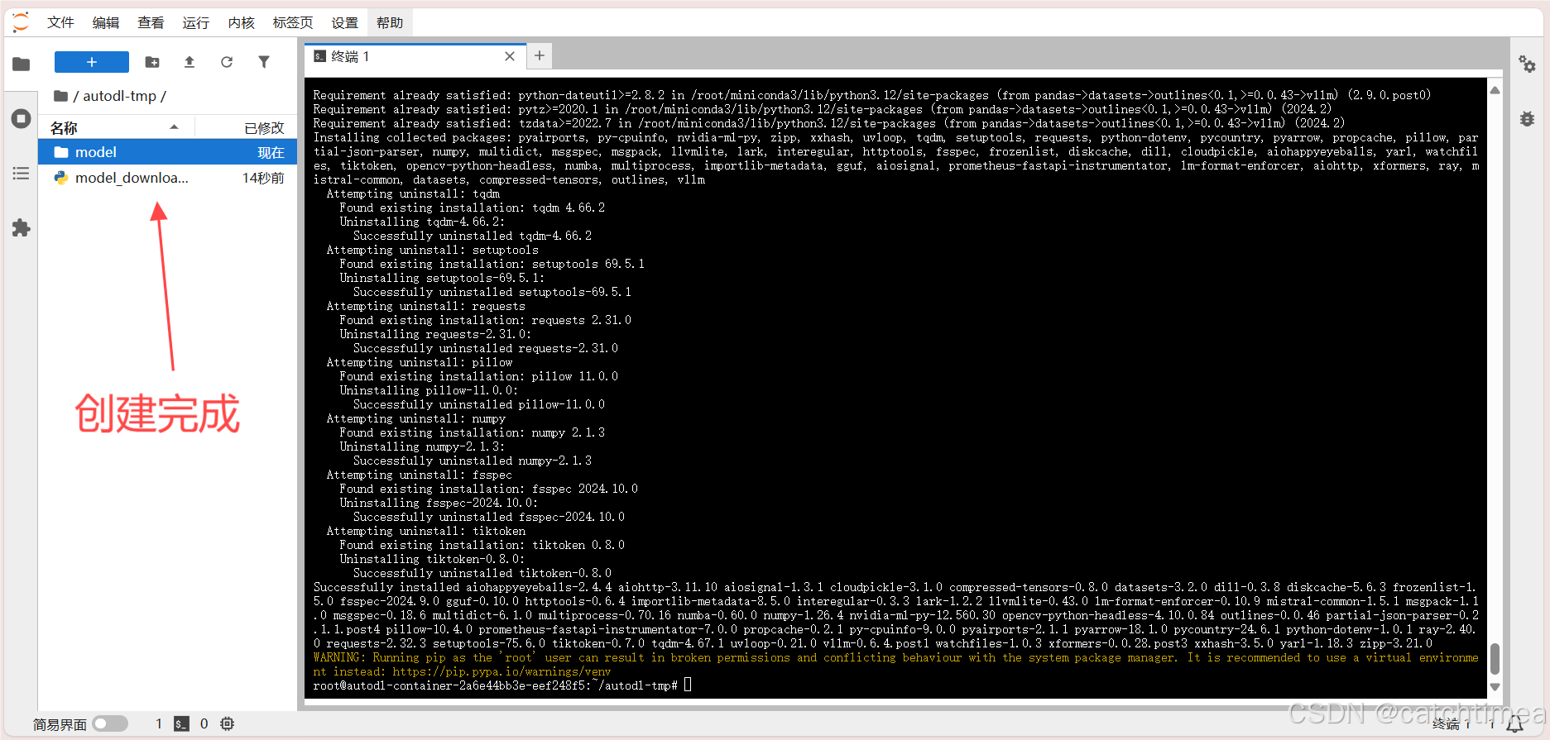Create a new folder

tap(152, 62)
